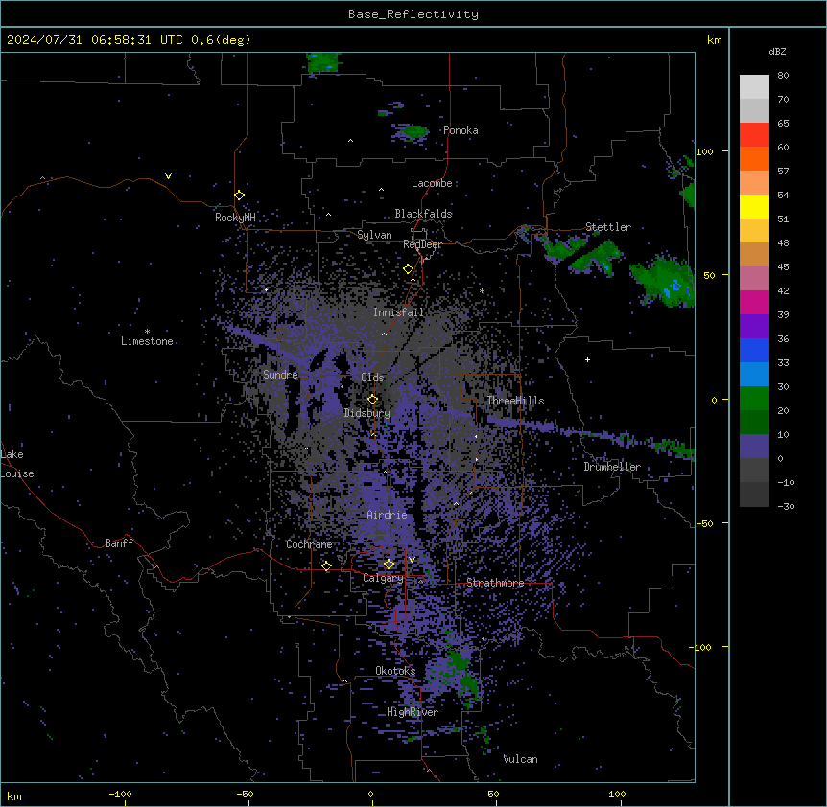Click the asterisk marker above Limestone label
This screenshot has width=827, height=807.
click(x=147, y=332)
